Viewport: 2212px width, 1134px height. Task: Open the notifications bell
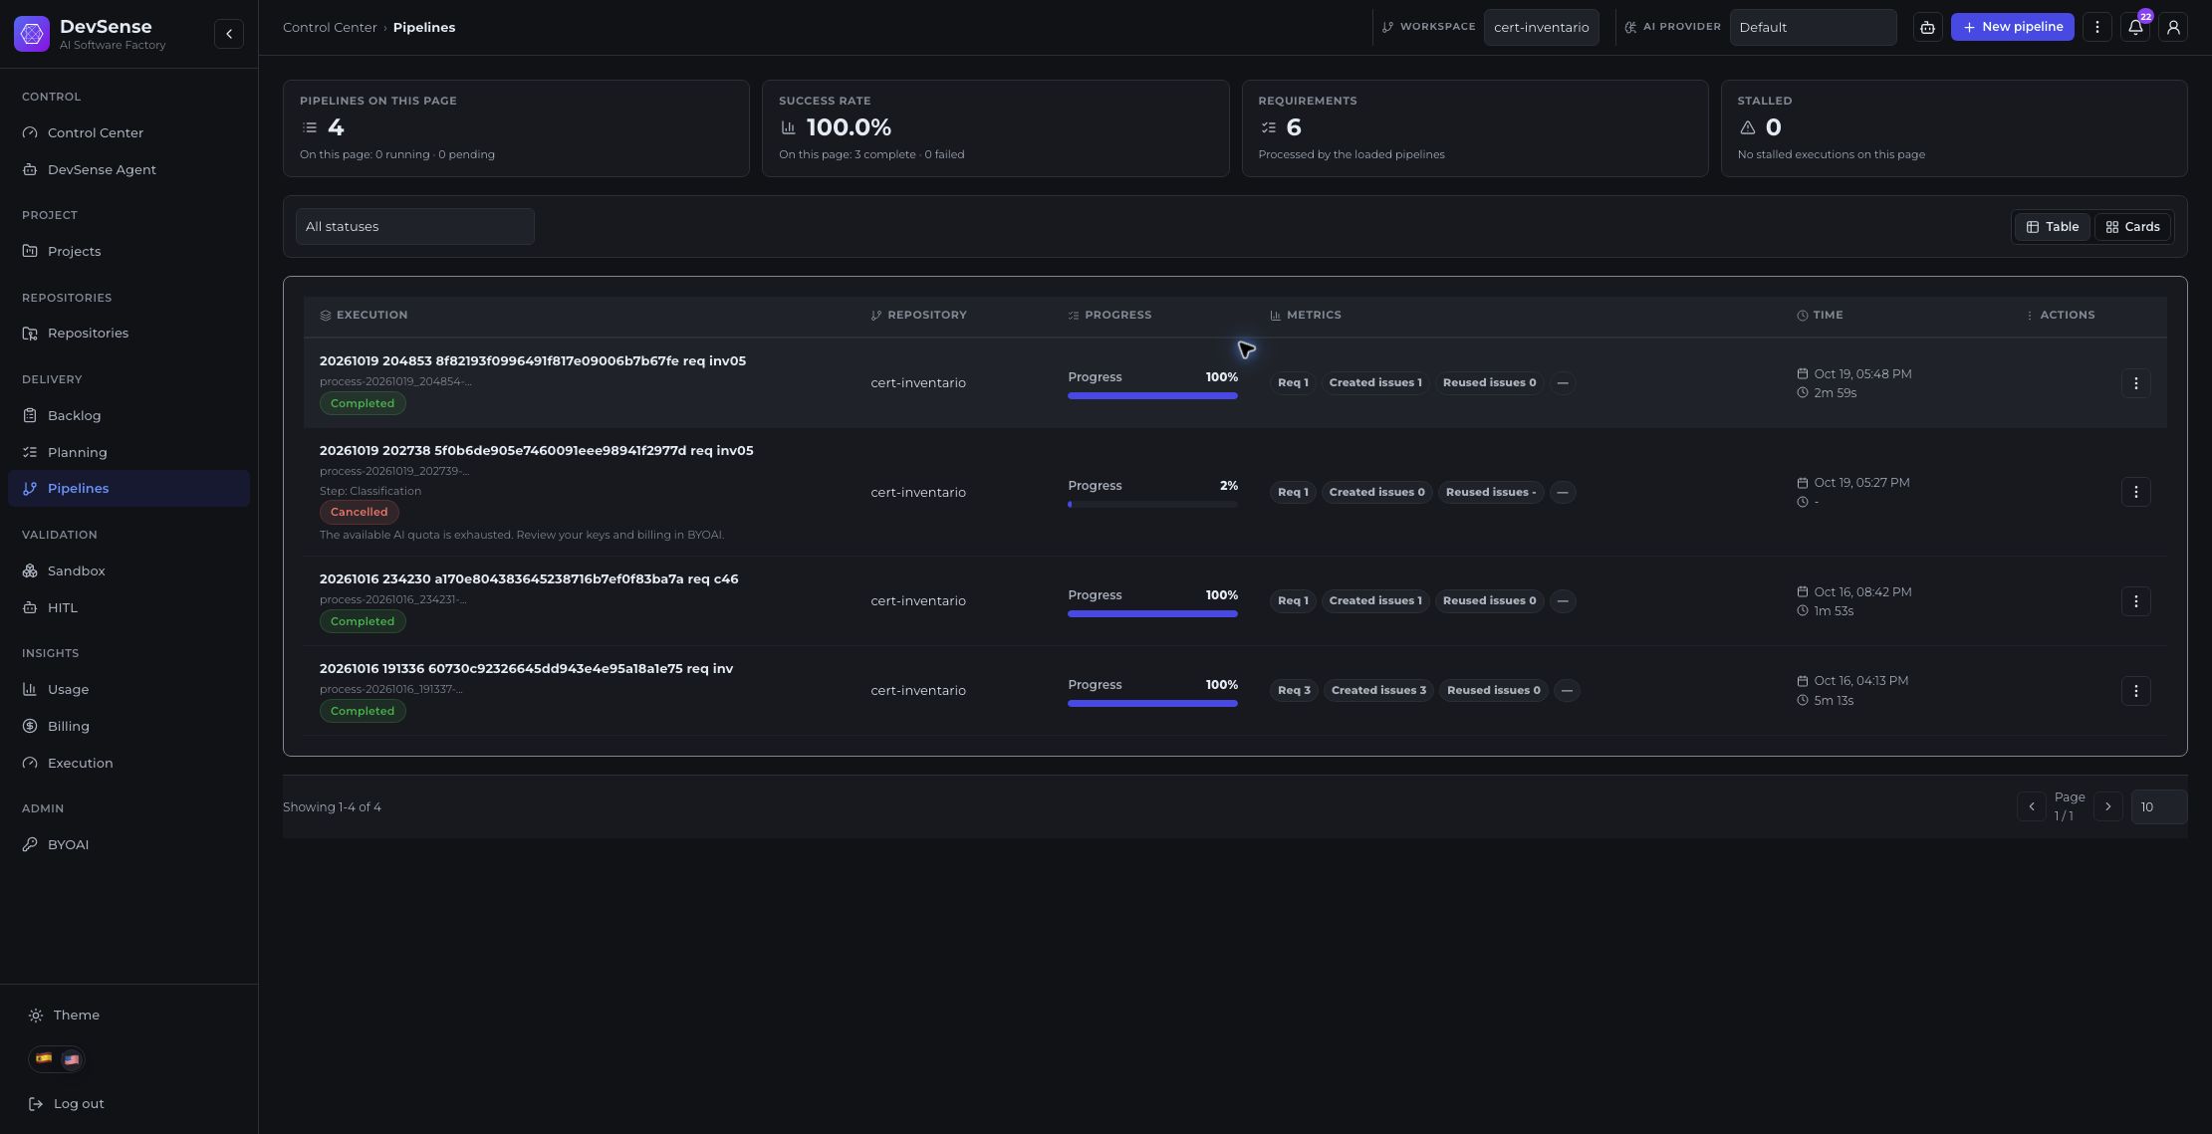coord(2135,27)
